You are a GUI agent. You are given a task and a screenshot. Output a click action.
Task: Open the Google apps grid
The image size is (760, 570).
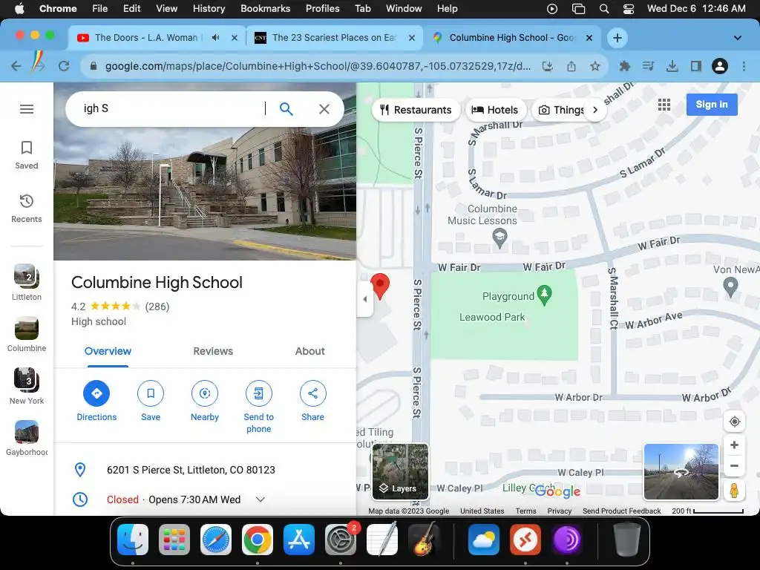pos(664,105)
